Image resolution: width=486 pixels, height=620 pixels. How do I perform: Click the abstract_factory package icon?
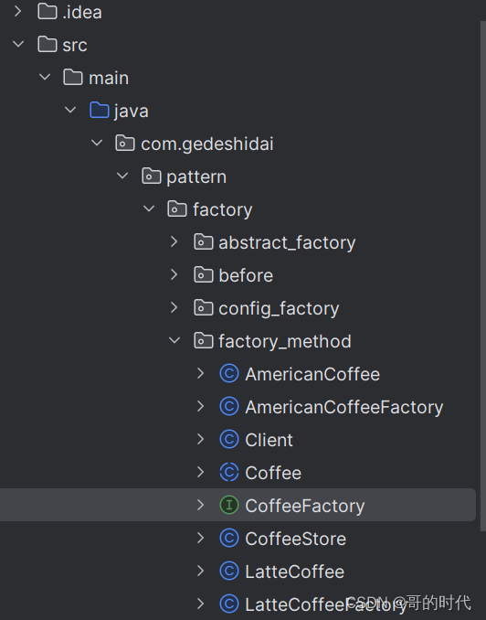(204, 242)
